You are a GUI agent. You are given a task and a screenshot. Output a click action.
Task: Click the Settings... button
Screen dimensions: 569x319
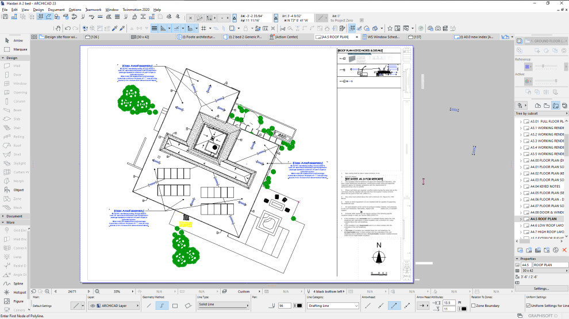[541, 289]
